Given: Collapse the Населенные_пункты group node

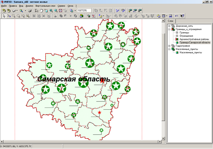Looking at the screenshot, I should pyautogui.click(x=169, y=49).
